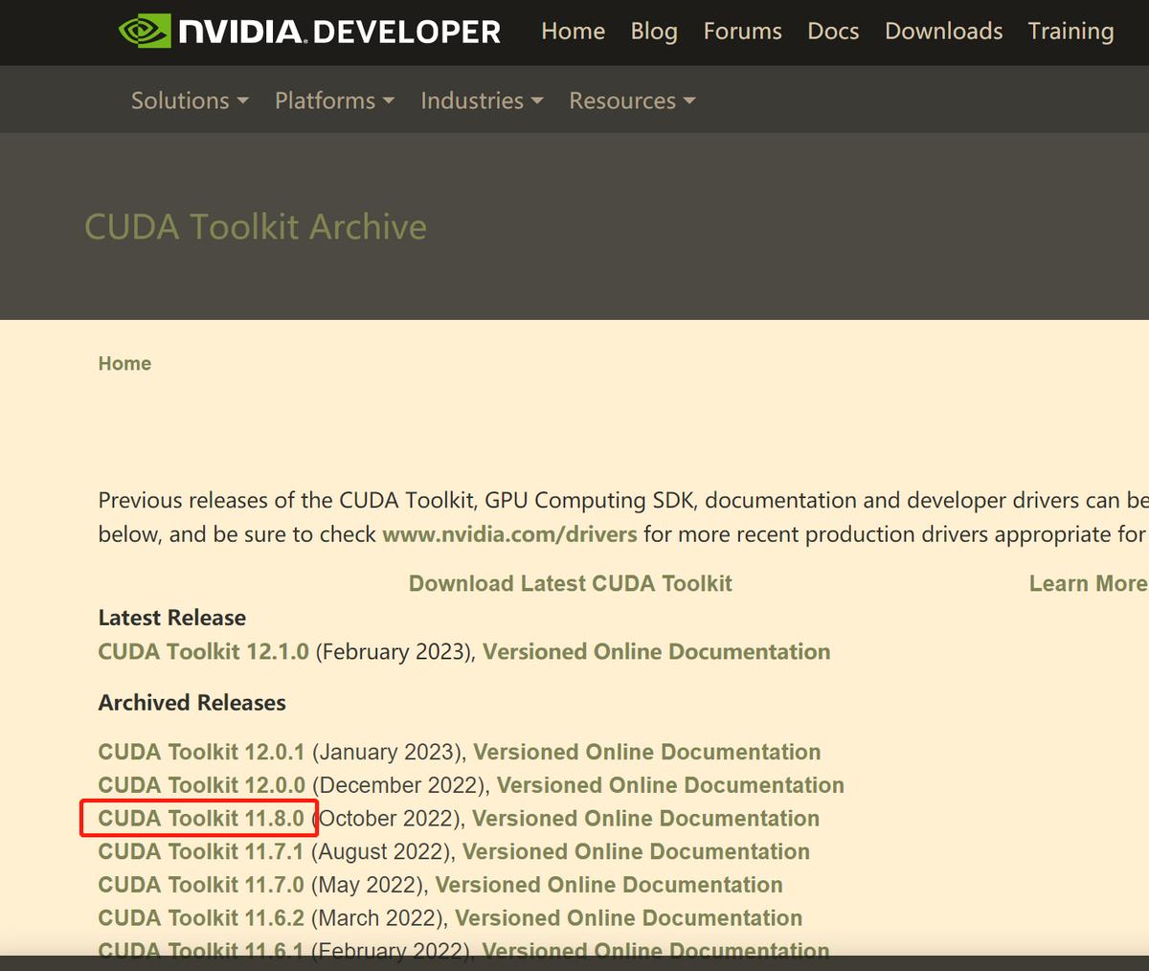Navigate to Downloads in top bar

tap(943, 32)
